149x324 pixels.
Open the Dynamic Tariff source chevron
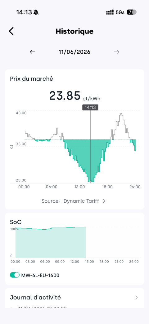click(x=104, y=201)
